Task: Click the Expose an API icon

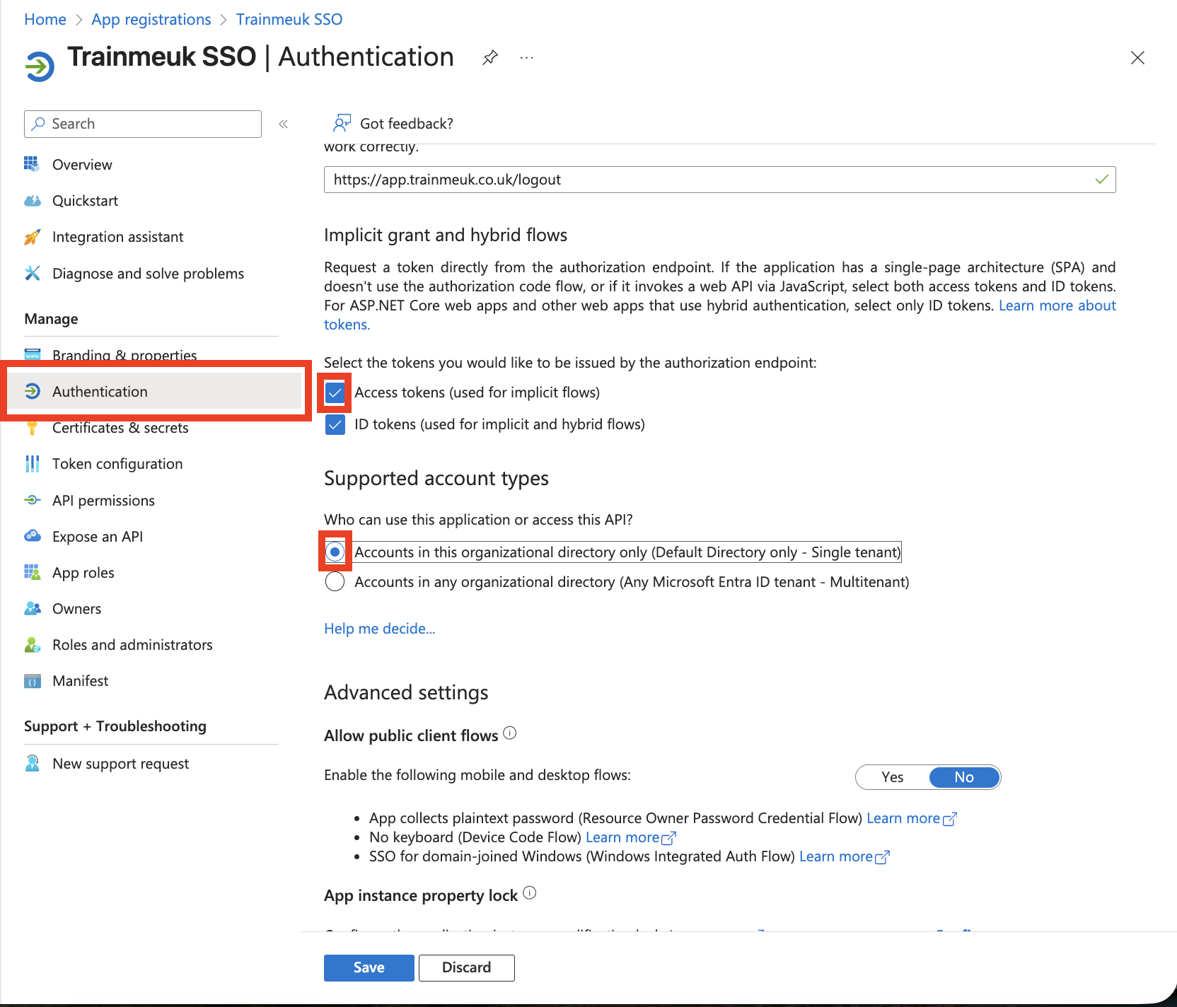Action: (33, 536)
